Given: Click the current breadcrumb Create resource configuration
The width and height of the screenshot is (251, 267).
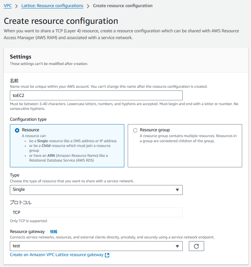Looking at the screenshot, I should pos(123,6).
